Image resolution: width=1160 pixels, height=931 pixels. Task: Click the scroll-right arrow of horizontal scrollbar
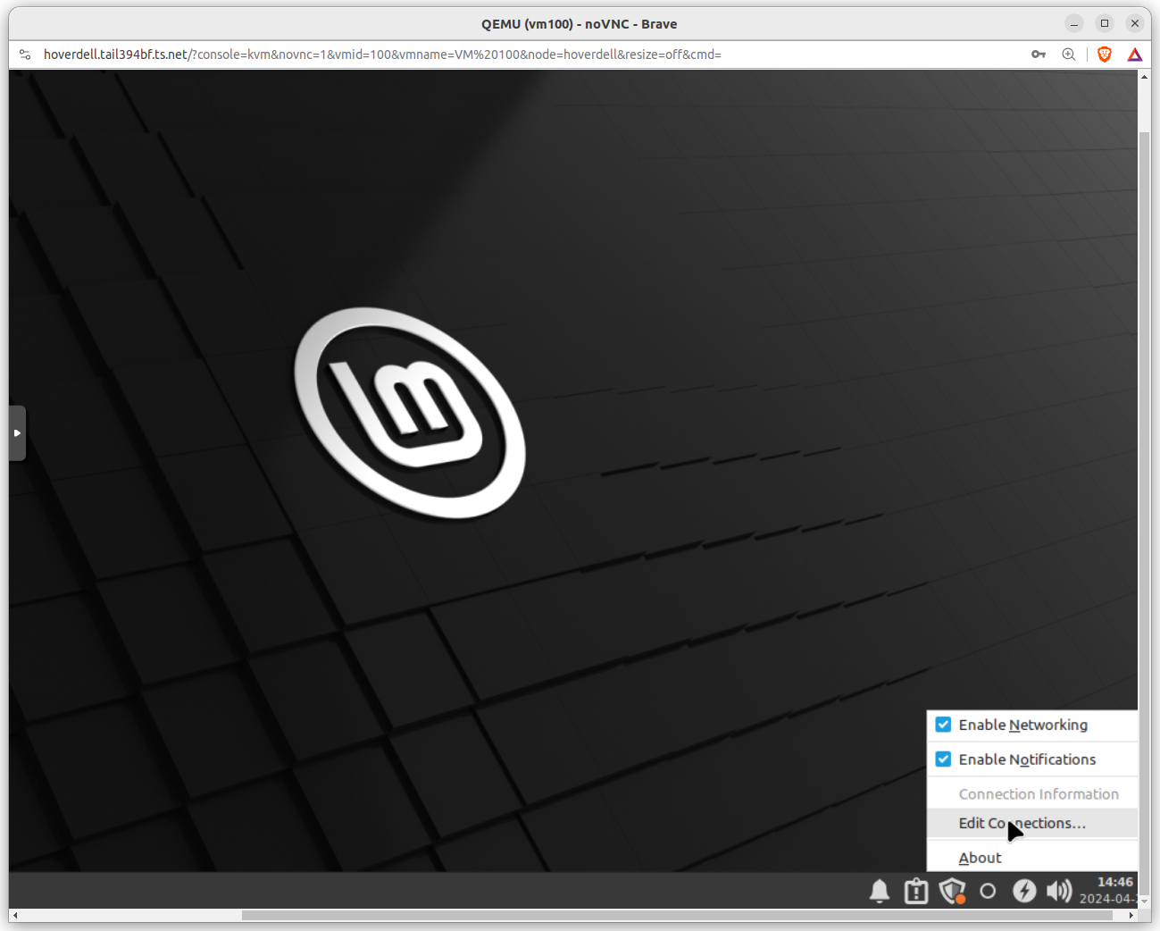click(1131, 915)
